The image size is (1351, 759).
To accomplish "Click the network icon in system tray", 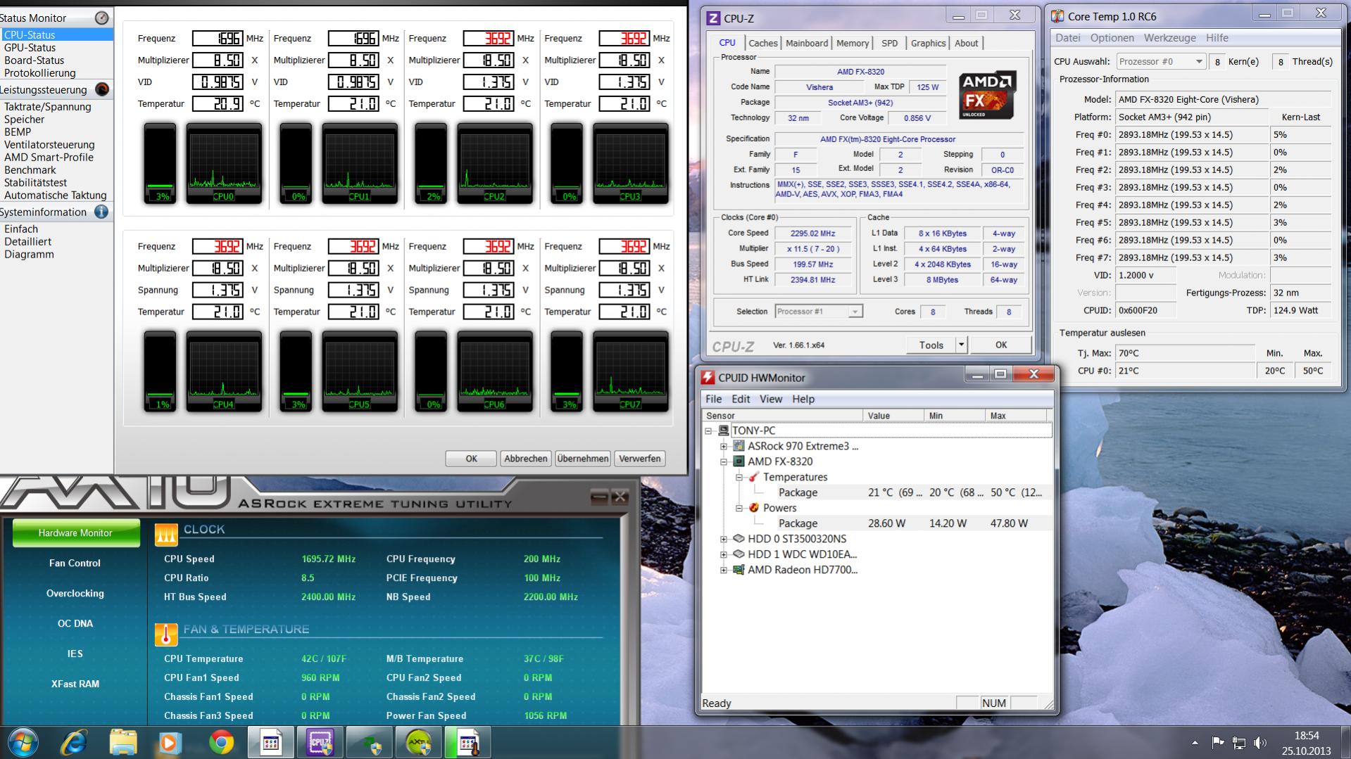I will 1239,743.
